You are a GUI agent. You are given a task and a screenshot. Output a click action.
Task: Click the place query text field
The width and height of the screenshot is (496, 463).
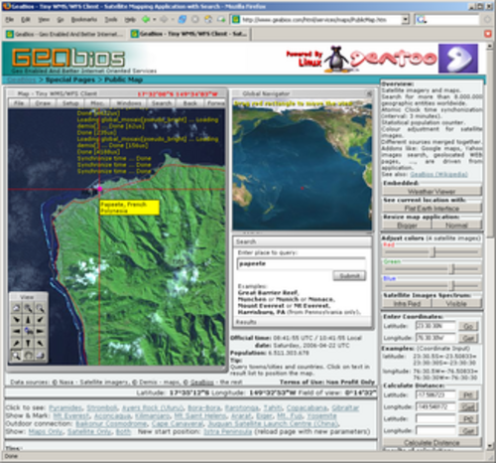302,263
